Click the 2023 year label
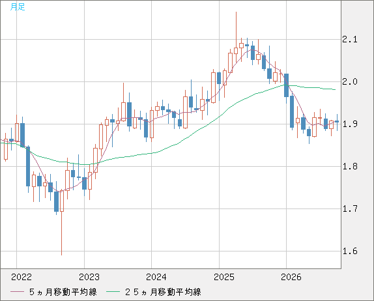The height and width of the screenshot is (301, 374). click(x=89, y=277)
